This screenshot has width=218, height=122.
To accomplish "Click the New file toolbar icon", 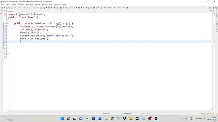I will coord(2,8).
